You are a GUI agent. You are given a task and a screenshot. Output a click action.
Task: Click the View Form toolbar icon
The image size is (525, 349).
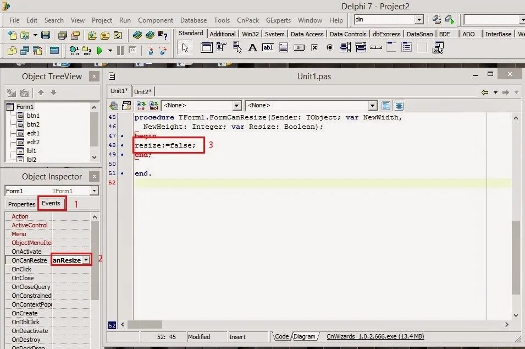tap(25, 51)
